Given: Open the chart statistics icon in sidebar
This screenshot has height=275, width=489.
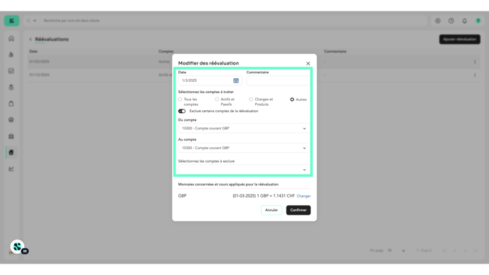Looking at the screenshot, I should 11,169.
